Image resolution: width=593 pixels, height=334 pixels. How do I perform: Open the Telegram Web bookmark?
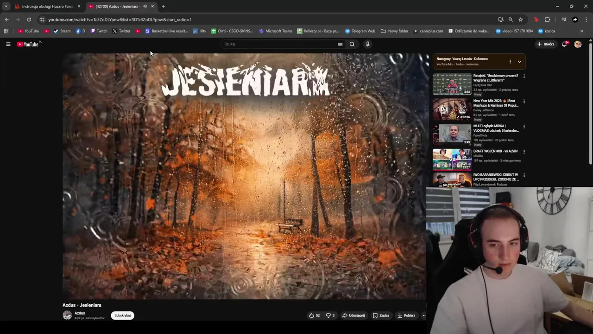(360, 31)
